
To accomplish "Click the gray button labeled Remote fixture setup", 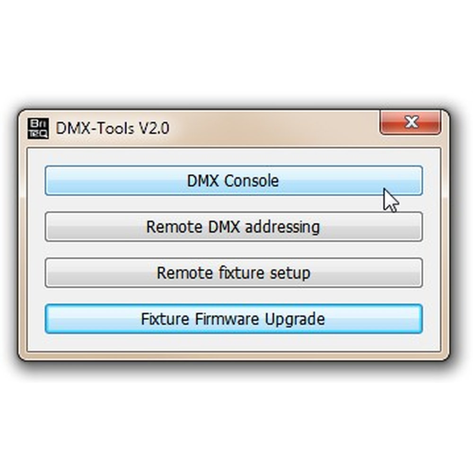I will point(234,273).
